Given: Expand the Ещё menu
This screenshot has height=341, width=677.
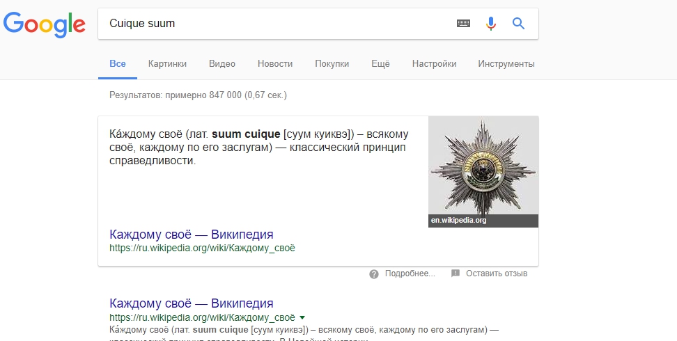Looking at the screenshot, I should click(x=380, y=64).
